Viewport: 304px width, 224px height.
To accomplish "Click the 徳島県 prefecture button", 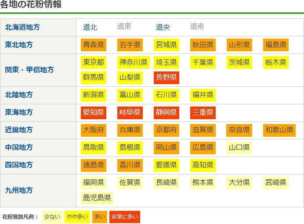I will pyautogui.click(x=94, y=165).
